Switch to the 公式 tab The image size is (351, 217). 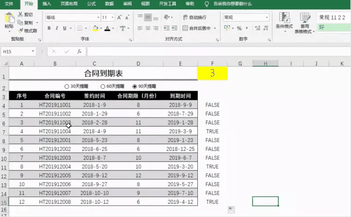91,4
